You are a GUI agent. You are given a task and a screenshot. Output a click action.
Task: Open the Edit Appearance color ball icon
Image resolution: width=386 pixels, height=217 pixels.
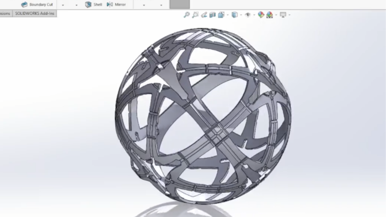click(261, 15)
